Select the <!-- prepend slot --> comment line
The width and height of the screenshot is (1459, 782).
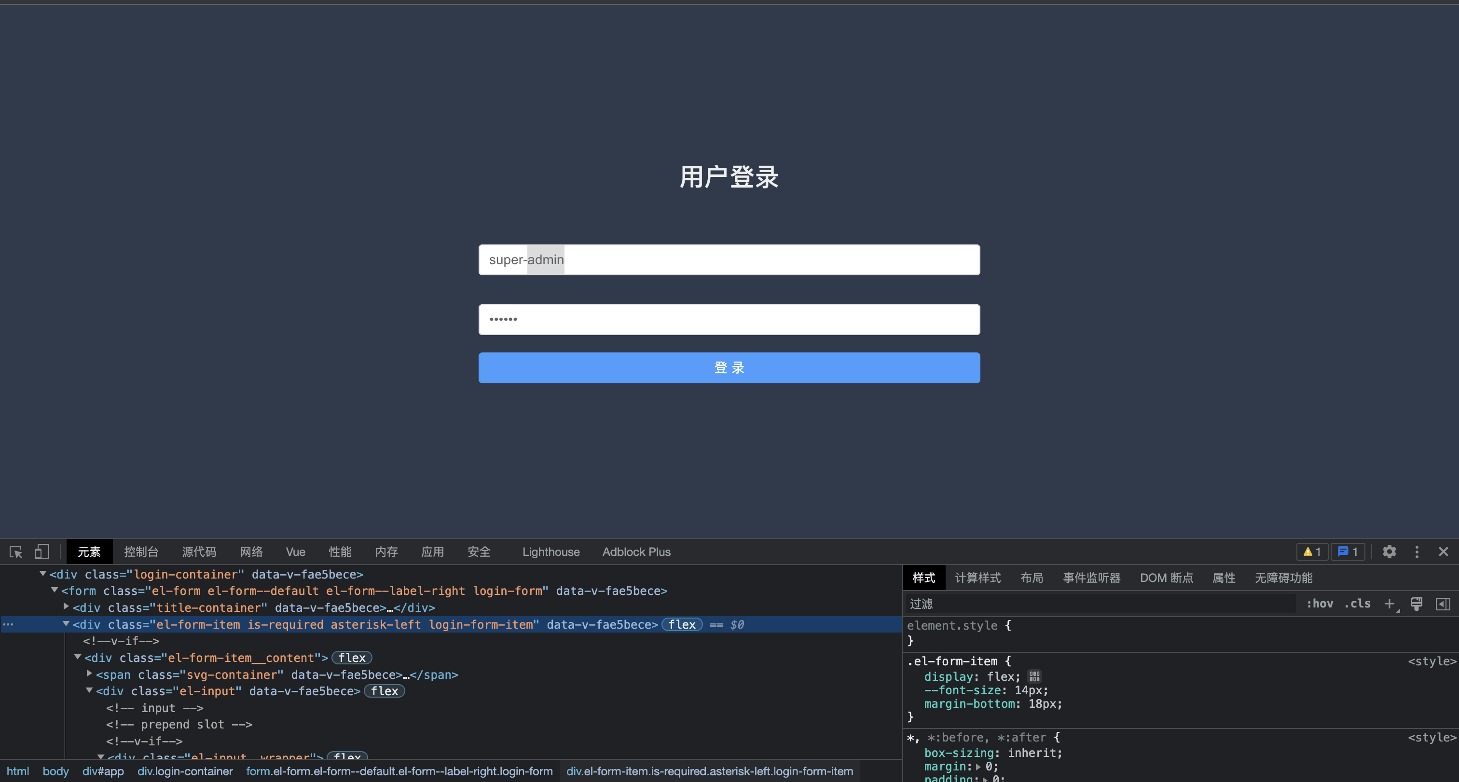click(179, 724)
